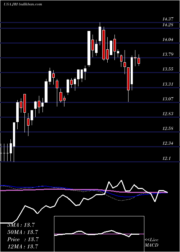Screen dimensions: 180x252
Task: Click the 13.79 price label
Action: [x=168, y=54]
